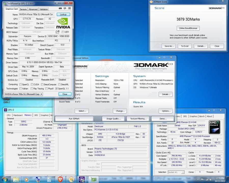Click the Online ResultBrowser button

[x=188, y=28]
